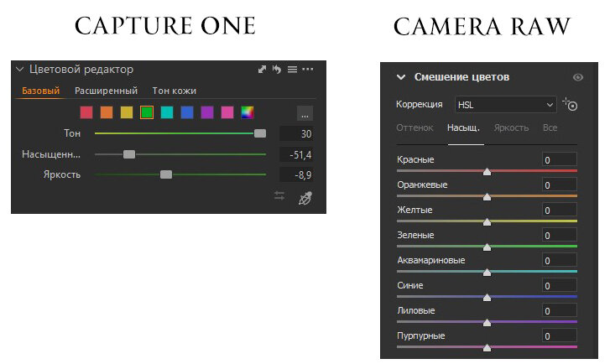Open the three-dot options in Цветовой редактор header
This screenshot has width=610, height=364.
click(x=308, y=70)
